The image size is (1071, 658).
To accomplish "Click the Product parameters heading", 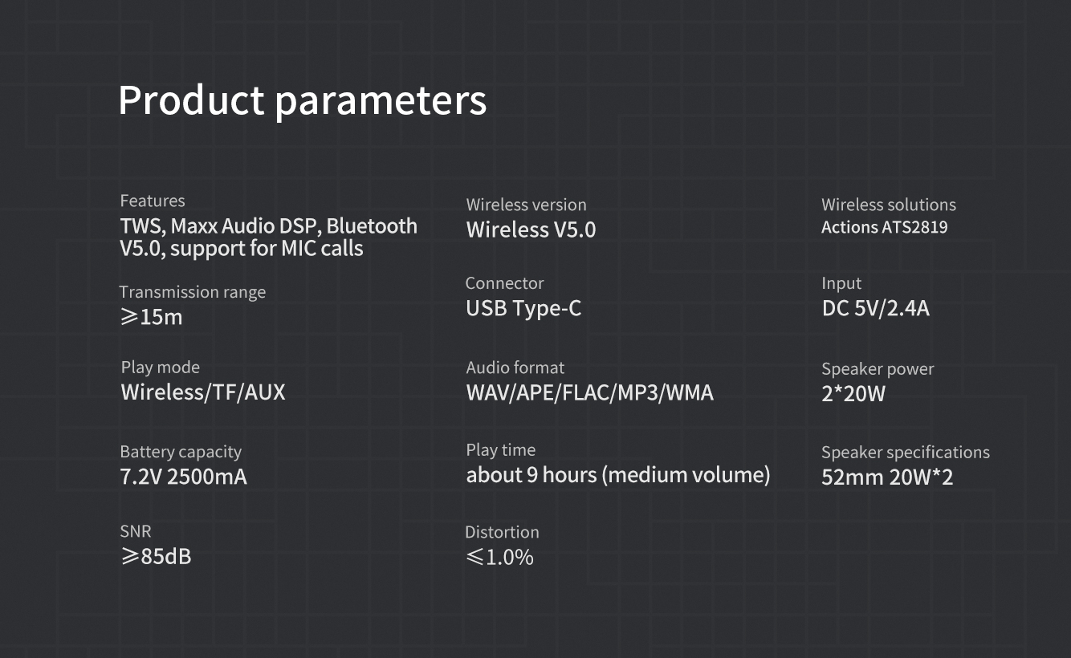I will click(302, 101).
